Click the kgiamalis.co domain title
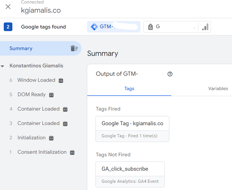This screenshot has width=232, height=190. point(41,10)
